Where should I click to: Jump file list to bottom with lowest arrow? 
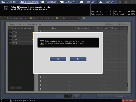(127, 90)
